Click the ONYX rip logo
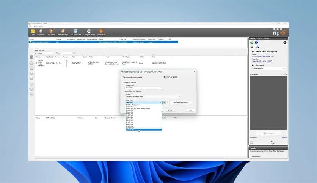 tap(279, 32)
